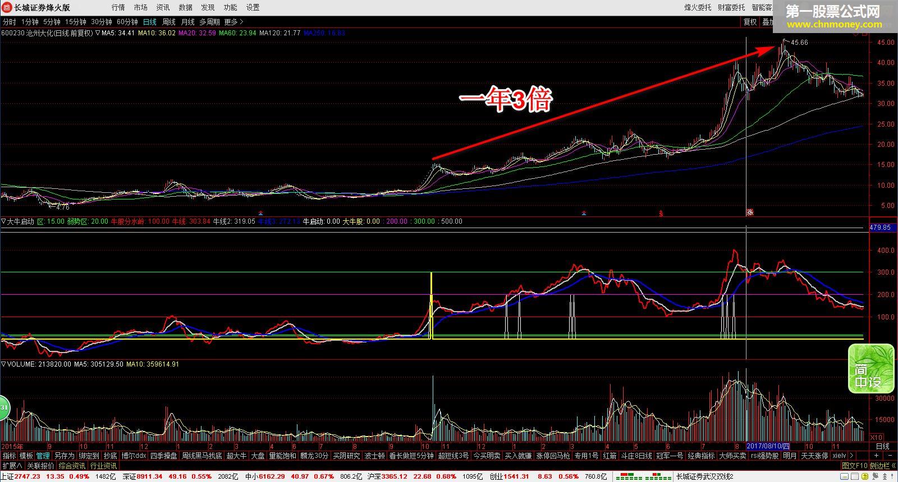898x482 pixels.
Task: Select 量能饱和 indicator tab
Action: coord(282,456)
